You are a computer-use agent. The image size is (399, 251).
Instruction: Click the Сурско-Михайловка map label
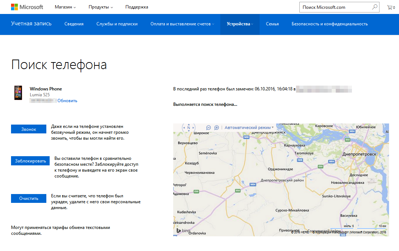tap(292, 210)
